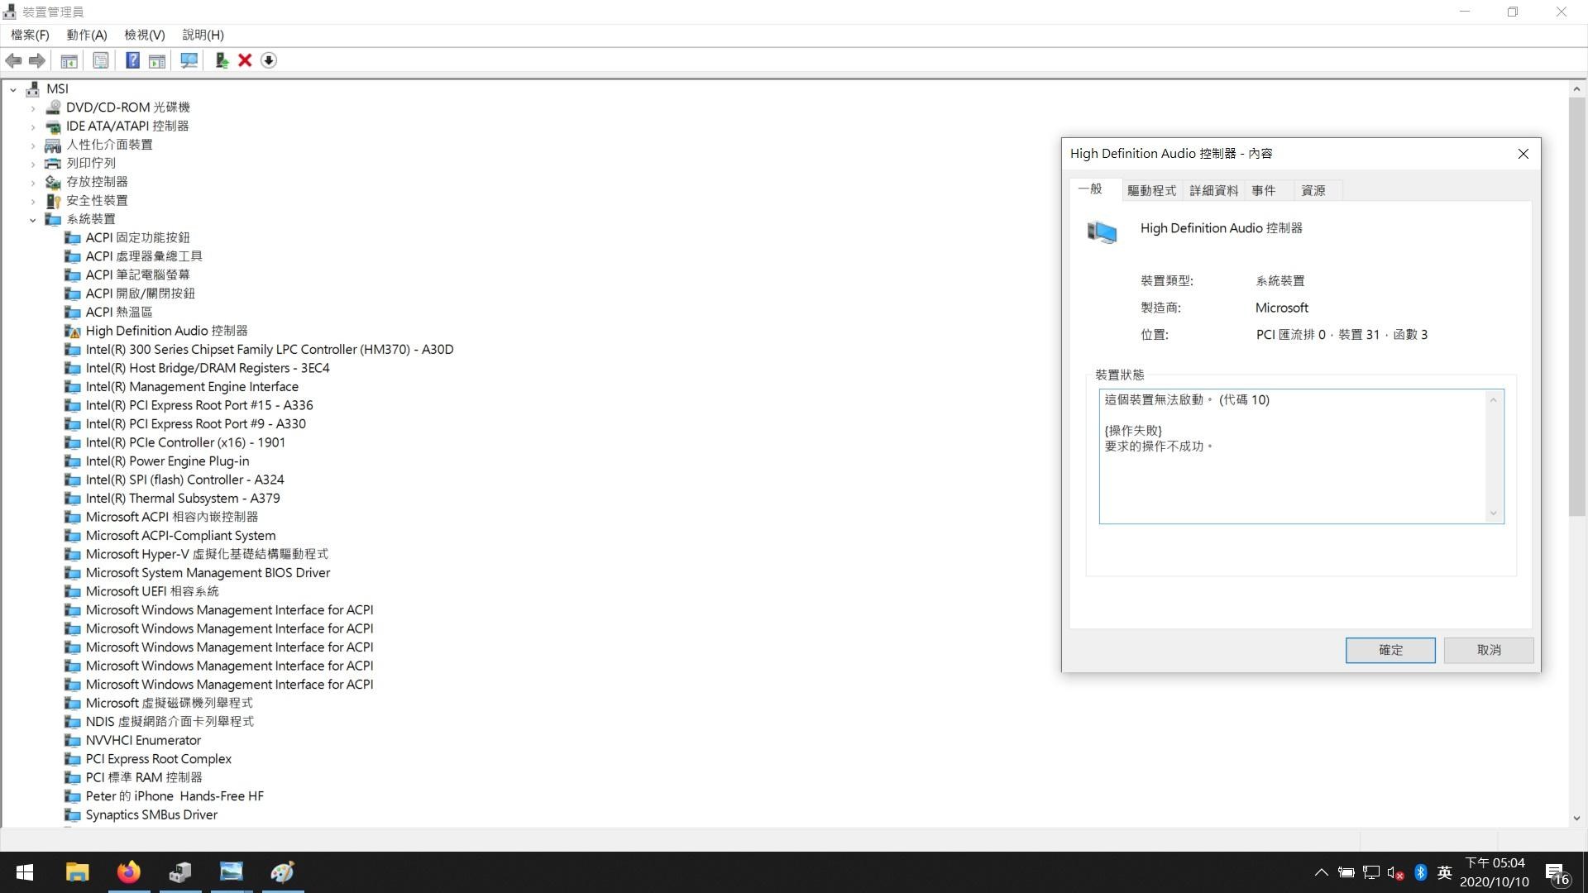1588x893 pixels.
Task: Select the 系統裝置 folder icon
Action: [53, 219]
